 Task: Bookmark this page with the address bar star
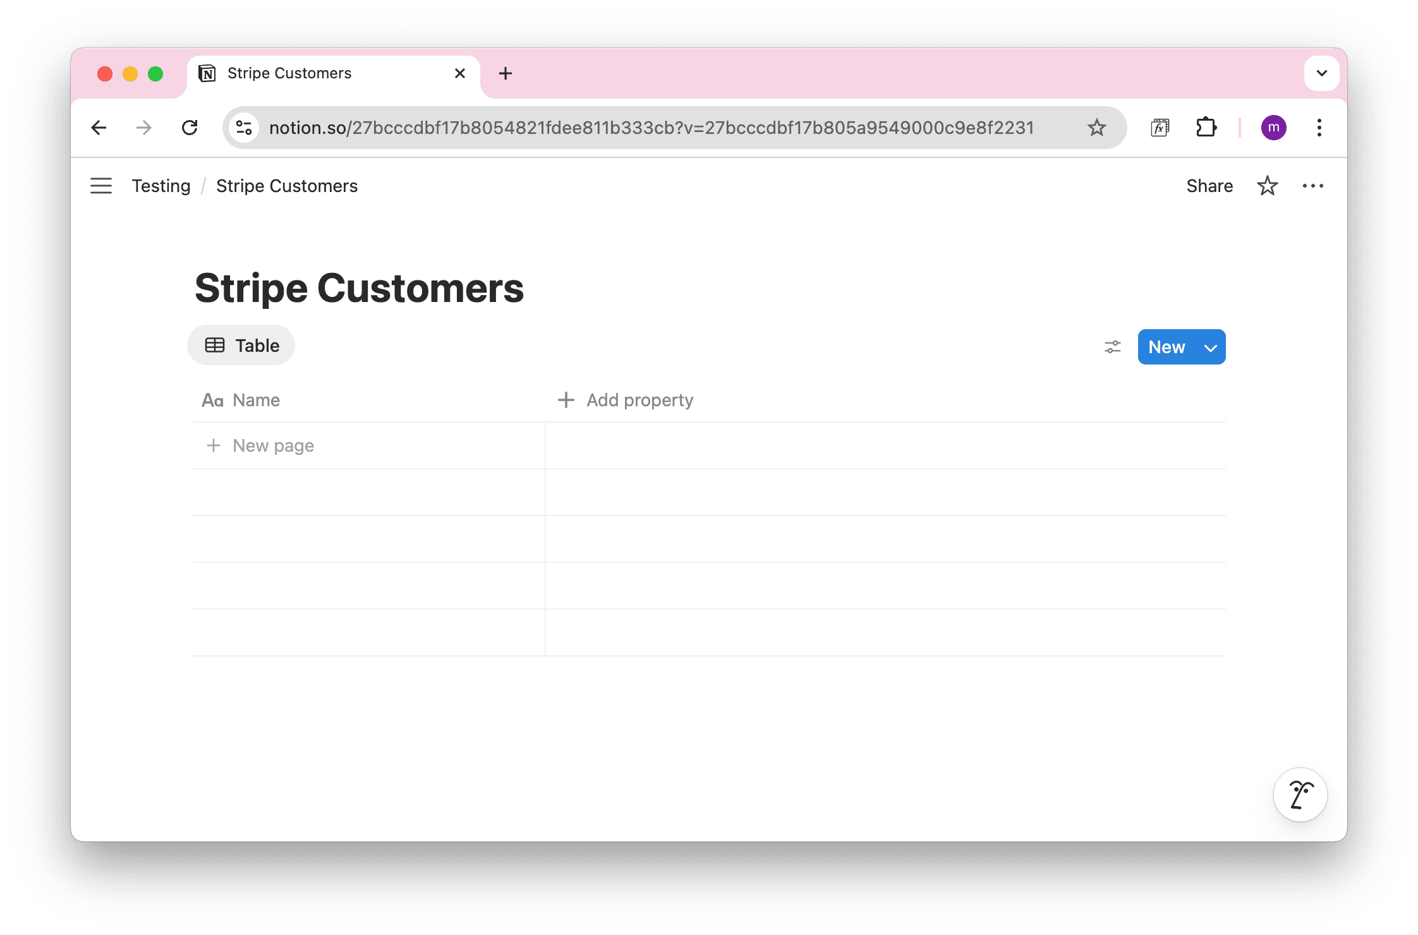click(1096, 128)
